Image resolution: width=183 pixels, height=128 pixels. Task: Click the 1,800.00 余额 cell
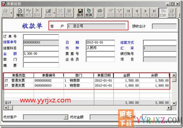154,85
